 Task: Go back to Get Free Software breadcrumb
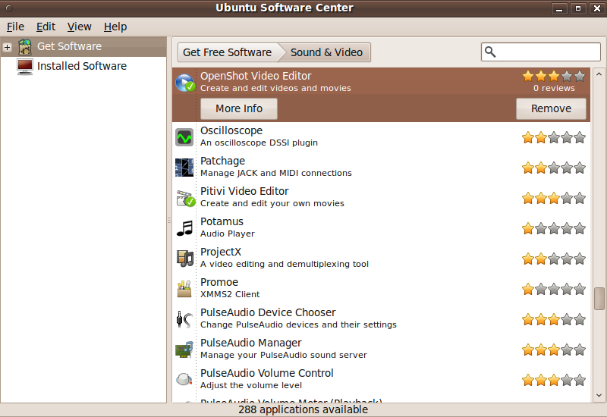[227, 52]
